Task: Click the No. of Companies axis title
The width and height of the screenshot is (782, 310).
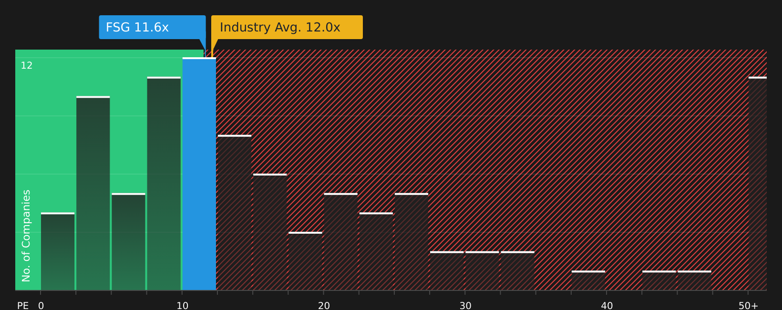Action: [x=26, y=236]
